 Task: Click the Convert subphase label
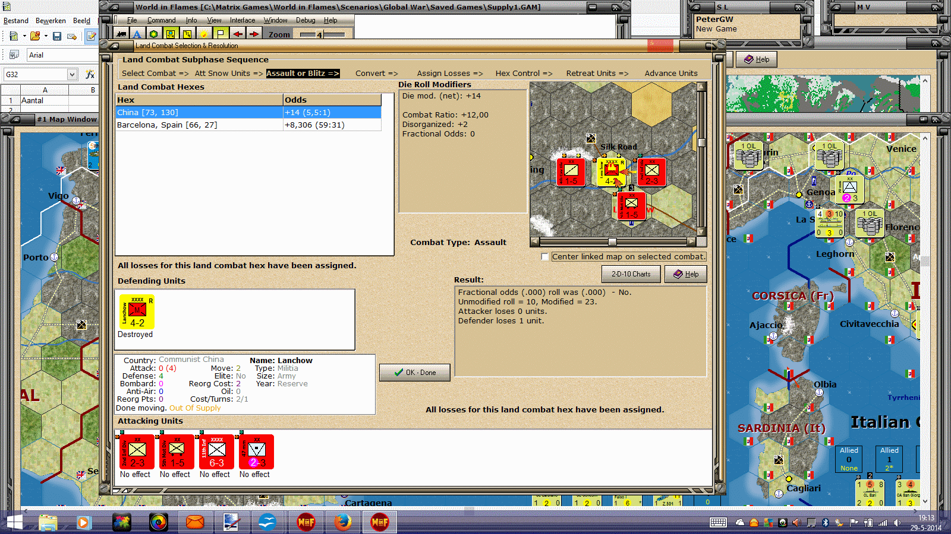click(x=376, y=74)
